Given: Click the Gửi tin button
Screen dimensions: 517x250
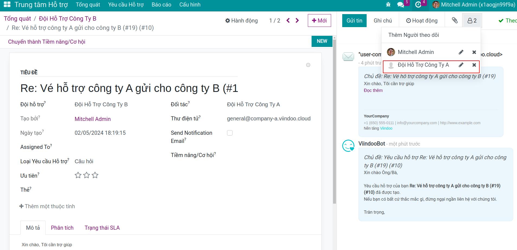Looking at the screenshot, I should point(354,21).
